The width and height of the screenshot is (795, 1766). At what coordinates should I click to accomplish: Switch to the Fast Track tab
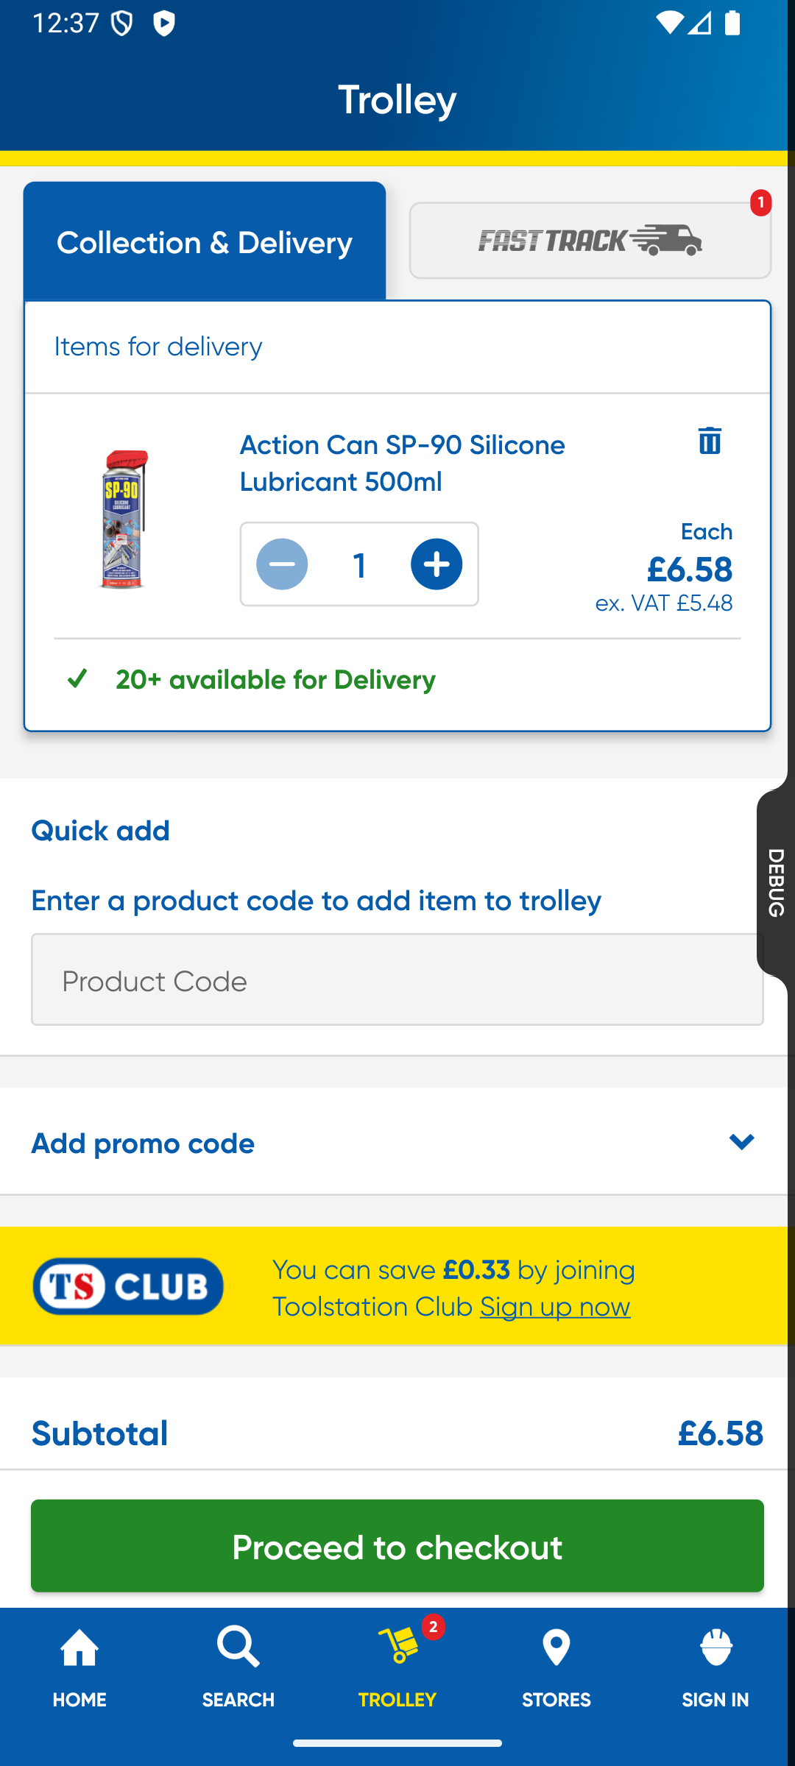click(590, 241)
